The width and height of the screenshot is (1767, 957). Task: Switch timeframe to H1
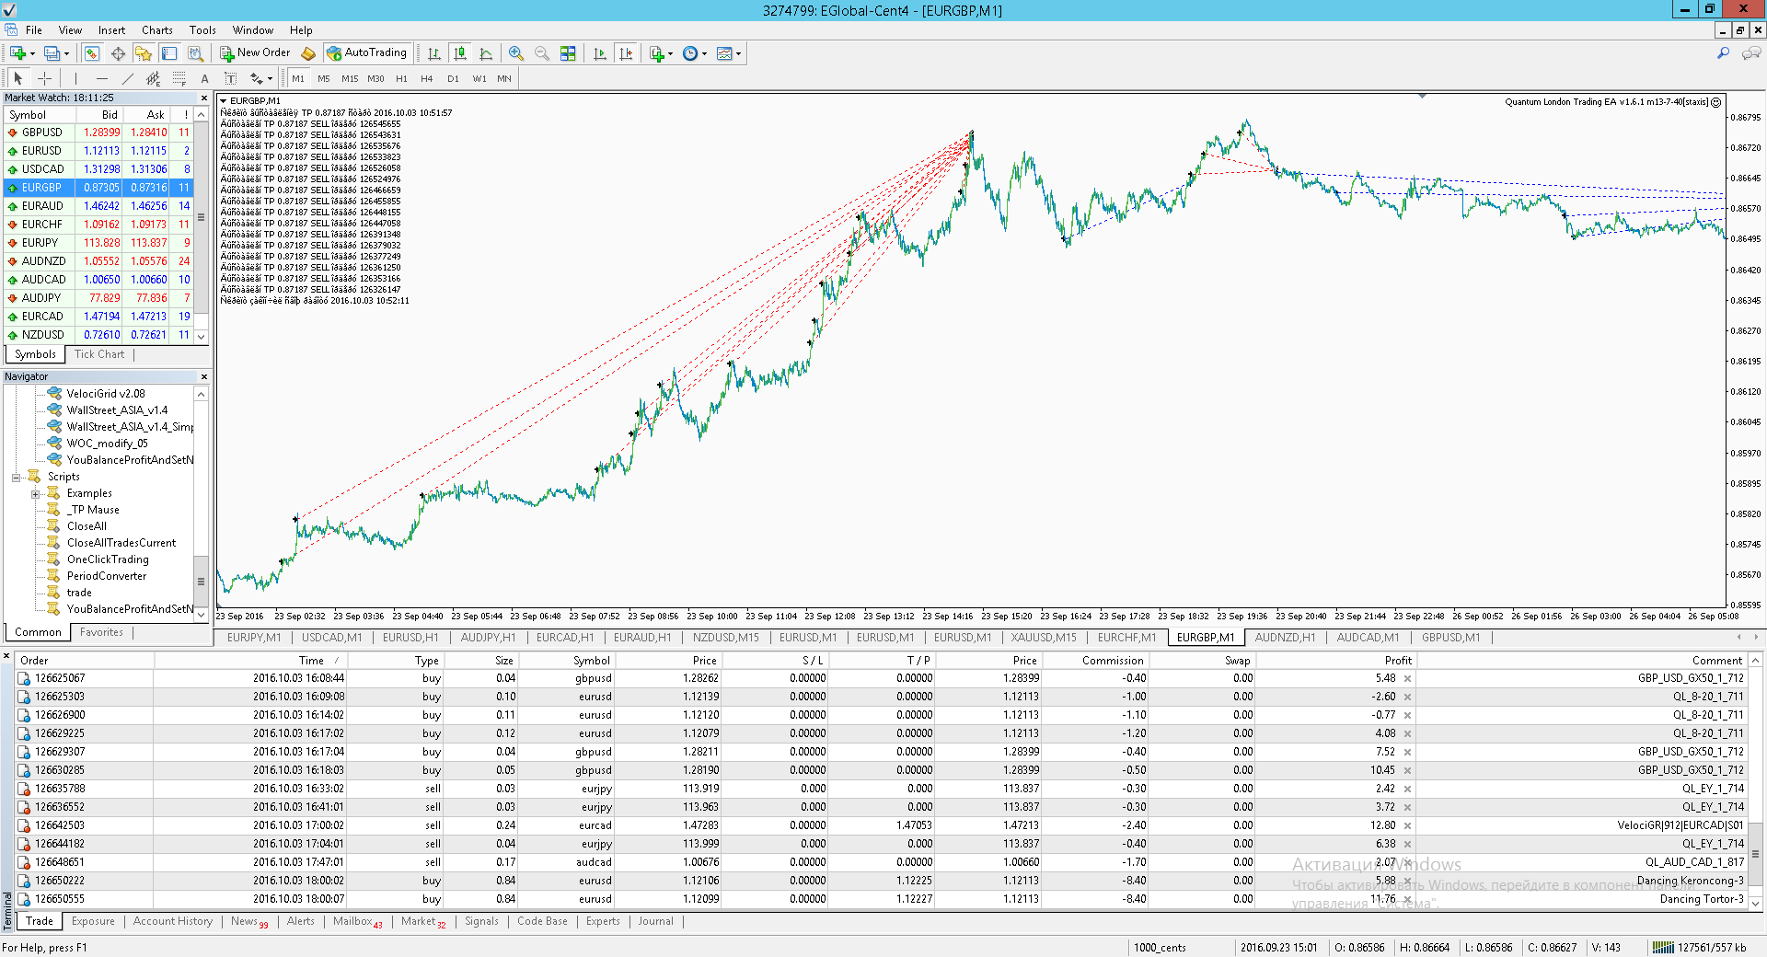401,79
